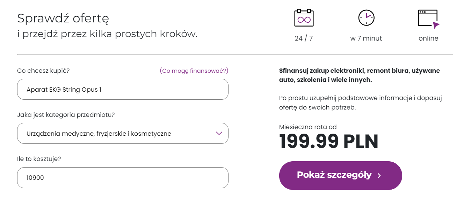Click the arrow chevron inside Pokaż szczegóły
471x212 pixels.
click(379, 176)
